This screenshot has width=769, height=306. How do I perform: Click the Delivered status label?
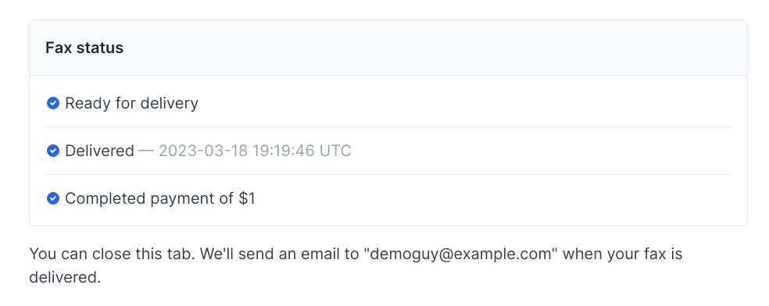coord(99,151)
